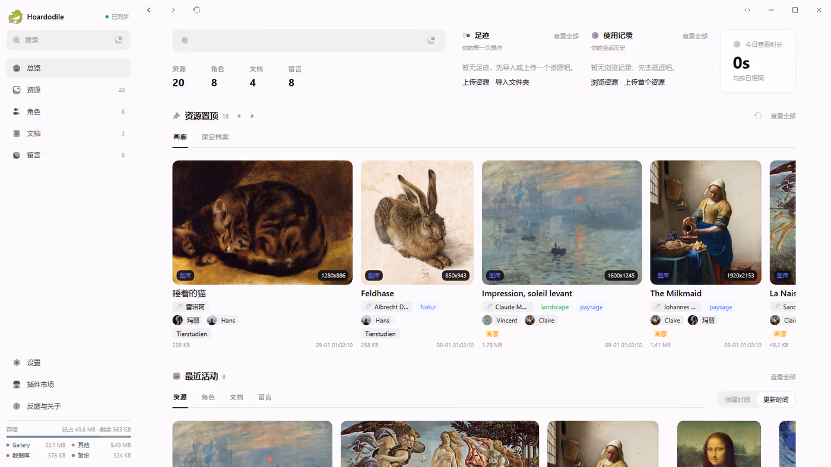Image resolution: width=831 pixels, height=467 pixels.
Task: Click the code brackets icon beside window controls
Action: tap(747, 10)
